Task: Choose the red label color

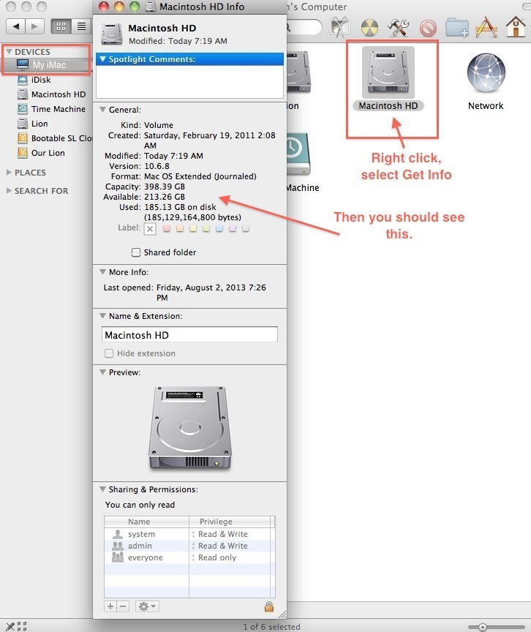Action: (x=166, y=229)
